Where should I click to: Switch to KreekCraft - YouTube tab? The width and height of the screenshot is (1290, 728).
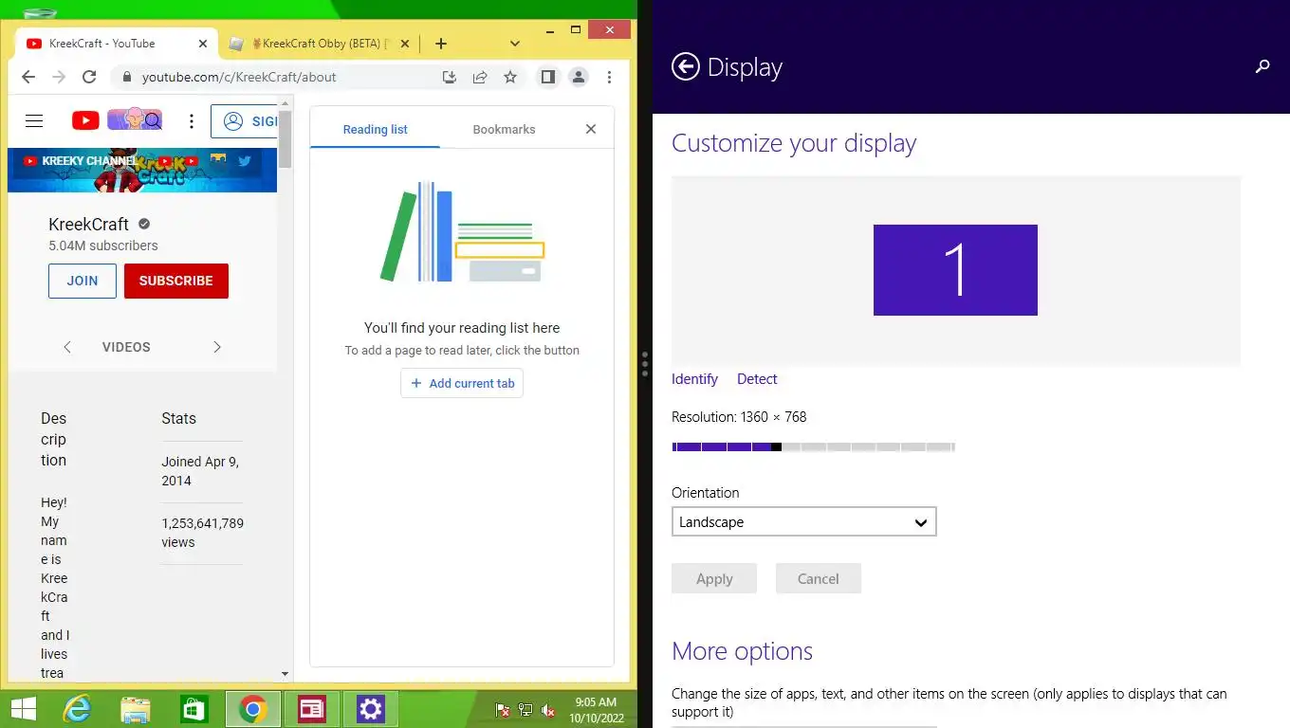(x=114, y=44)
